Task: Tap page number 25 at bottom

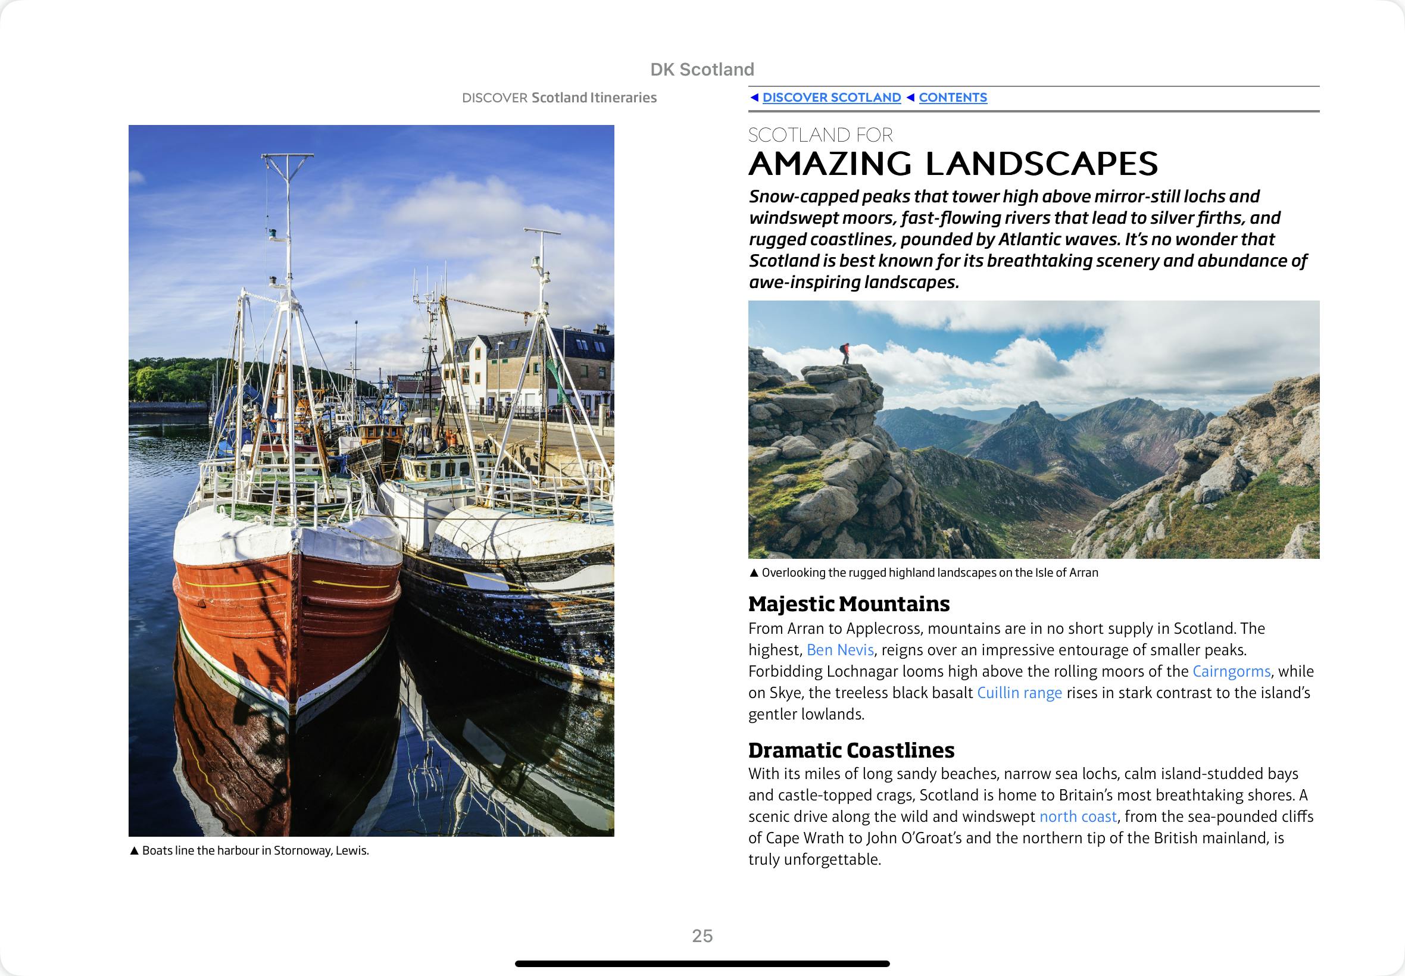Action: (x=702, y=936)
